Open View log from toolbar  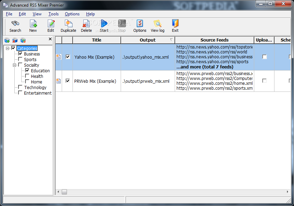tap(158, 26)
